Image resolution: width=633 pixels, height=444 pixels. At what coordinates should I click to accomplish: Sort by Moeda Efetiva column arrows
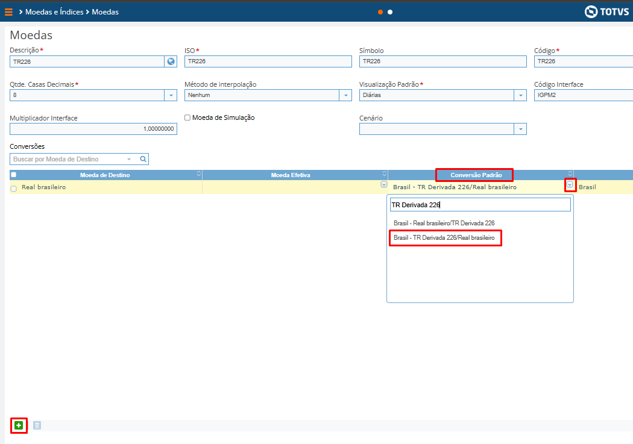pos(385,174)
